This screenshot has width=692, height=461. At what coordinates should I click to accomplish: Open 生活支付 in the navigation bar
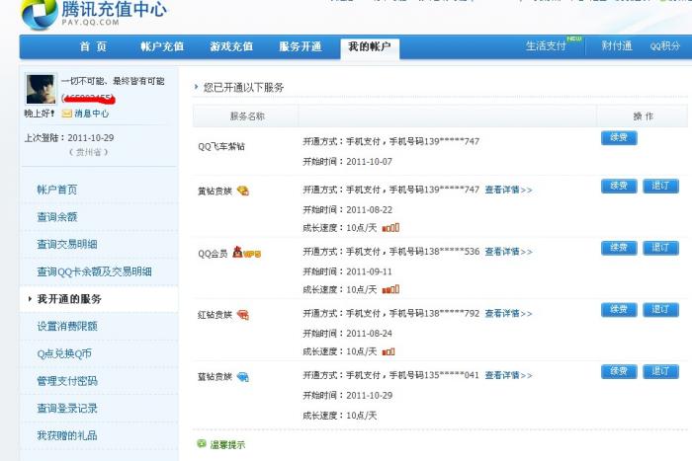[546, 45]
